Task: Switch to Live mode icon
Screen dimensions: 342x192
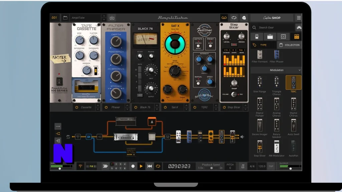Action: pos(244,18)
